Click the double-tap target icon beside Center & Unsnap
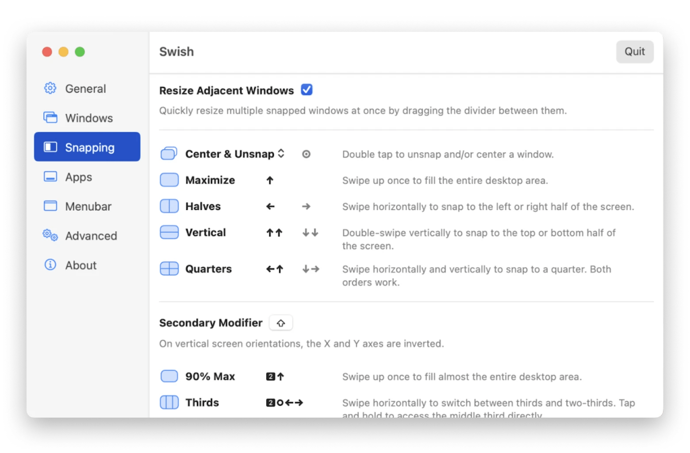The height and width of the screenshot is (453, 690). (306, 154)
